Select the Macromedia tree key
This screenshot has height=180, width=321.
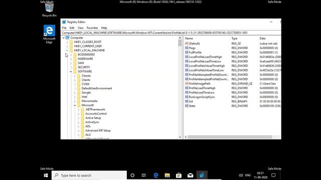[89, 101]
